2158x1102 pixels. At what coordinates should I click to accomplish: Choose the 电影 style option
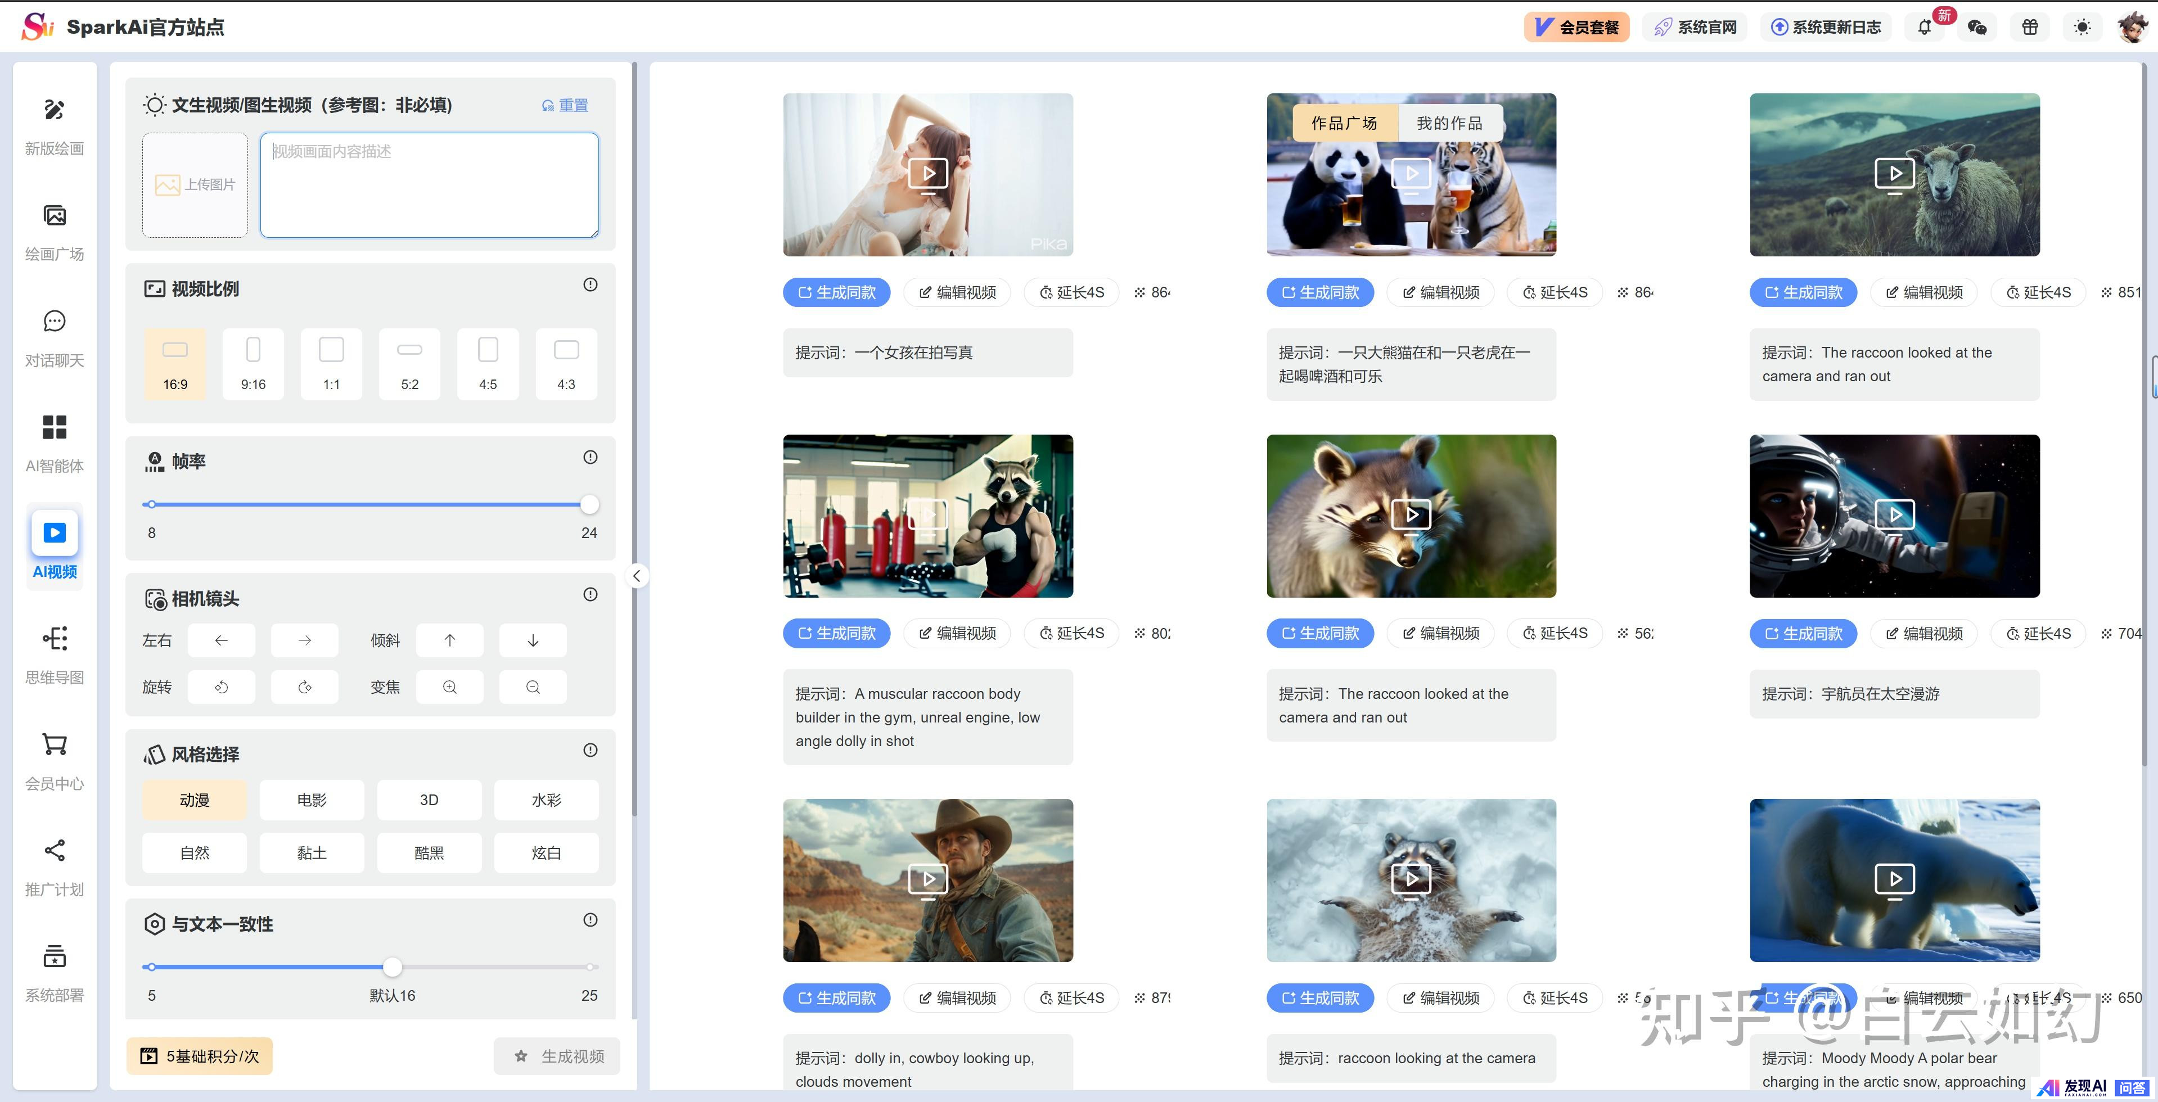coord(312,800)
